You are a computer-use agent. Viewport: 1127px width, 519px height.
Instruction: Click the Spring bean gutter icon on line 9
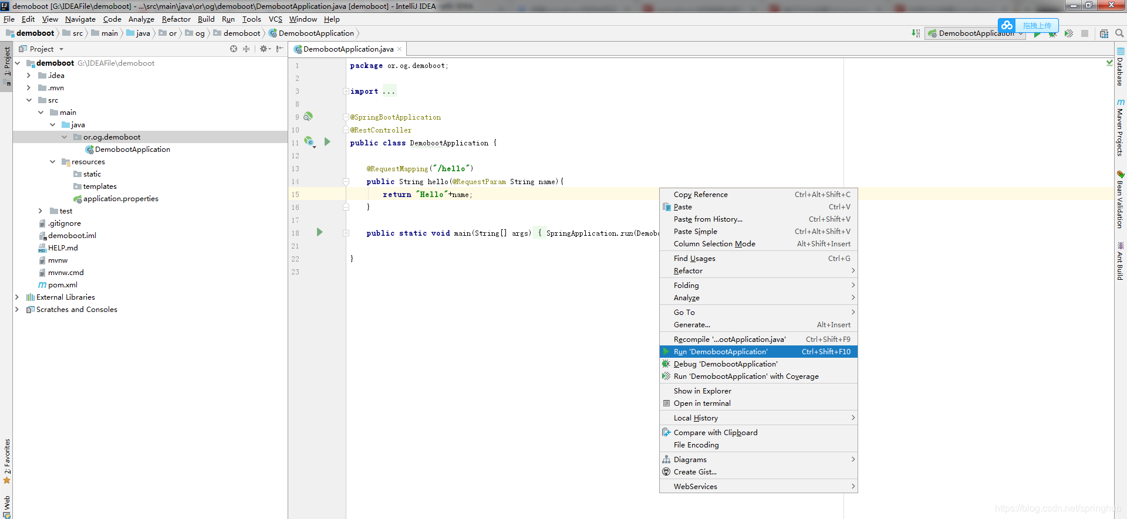[308, 117]
